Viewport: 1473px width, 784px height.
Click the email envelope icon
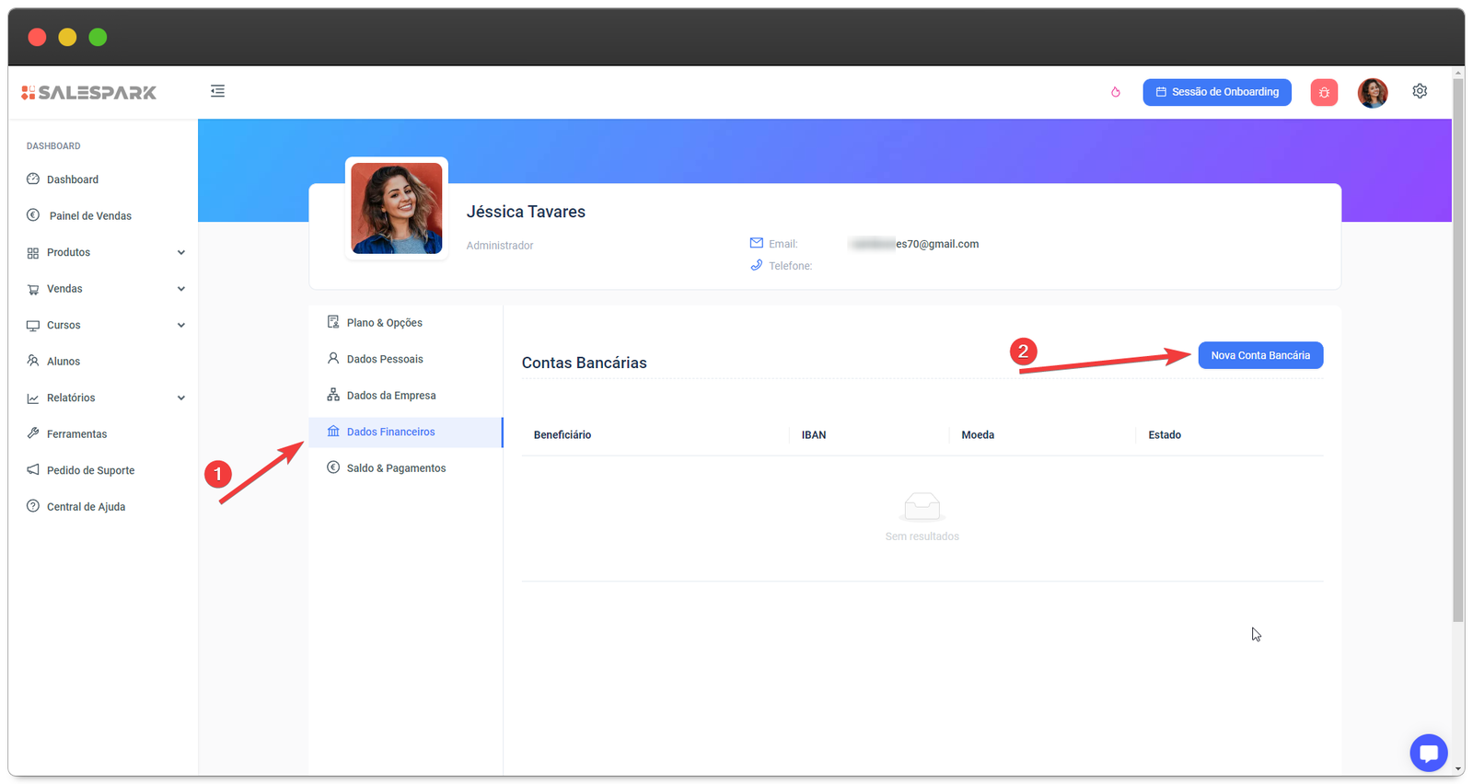point(756,243)
